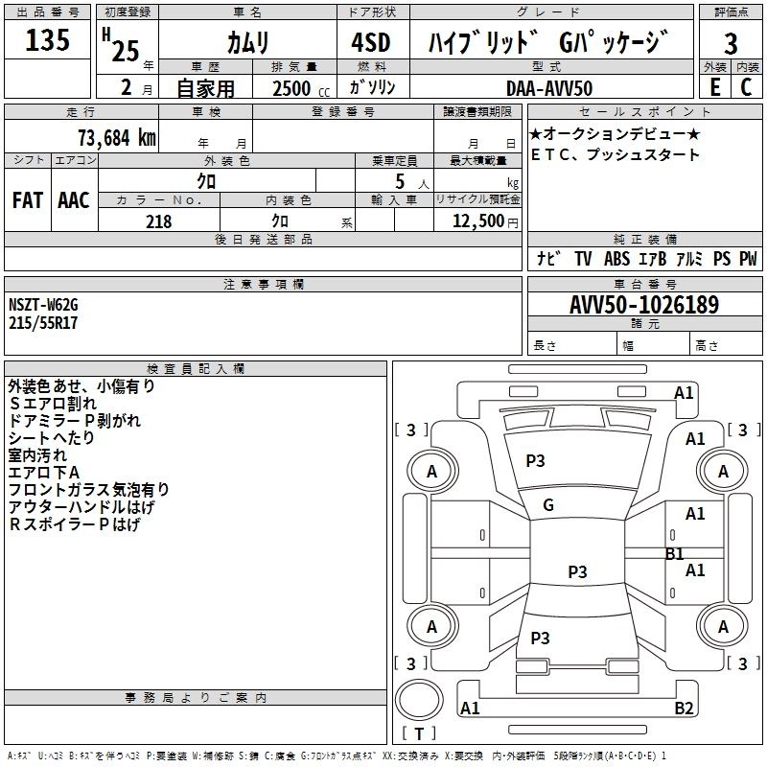The height and width of the screenshot is (767, 767).
Task: Click the P3 mark on the car hood
Action: [535, 461]
